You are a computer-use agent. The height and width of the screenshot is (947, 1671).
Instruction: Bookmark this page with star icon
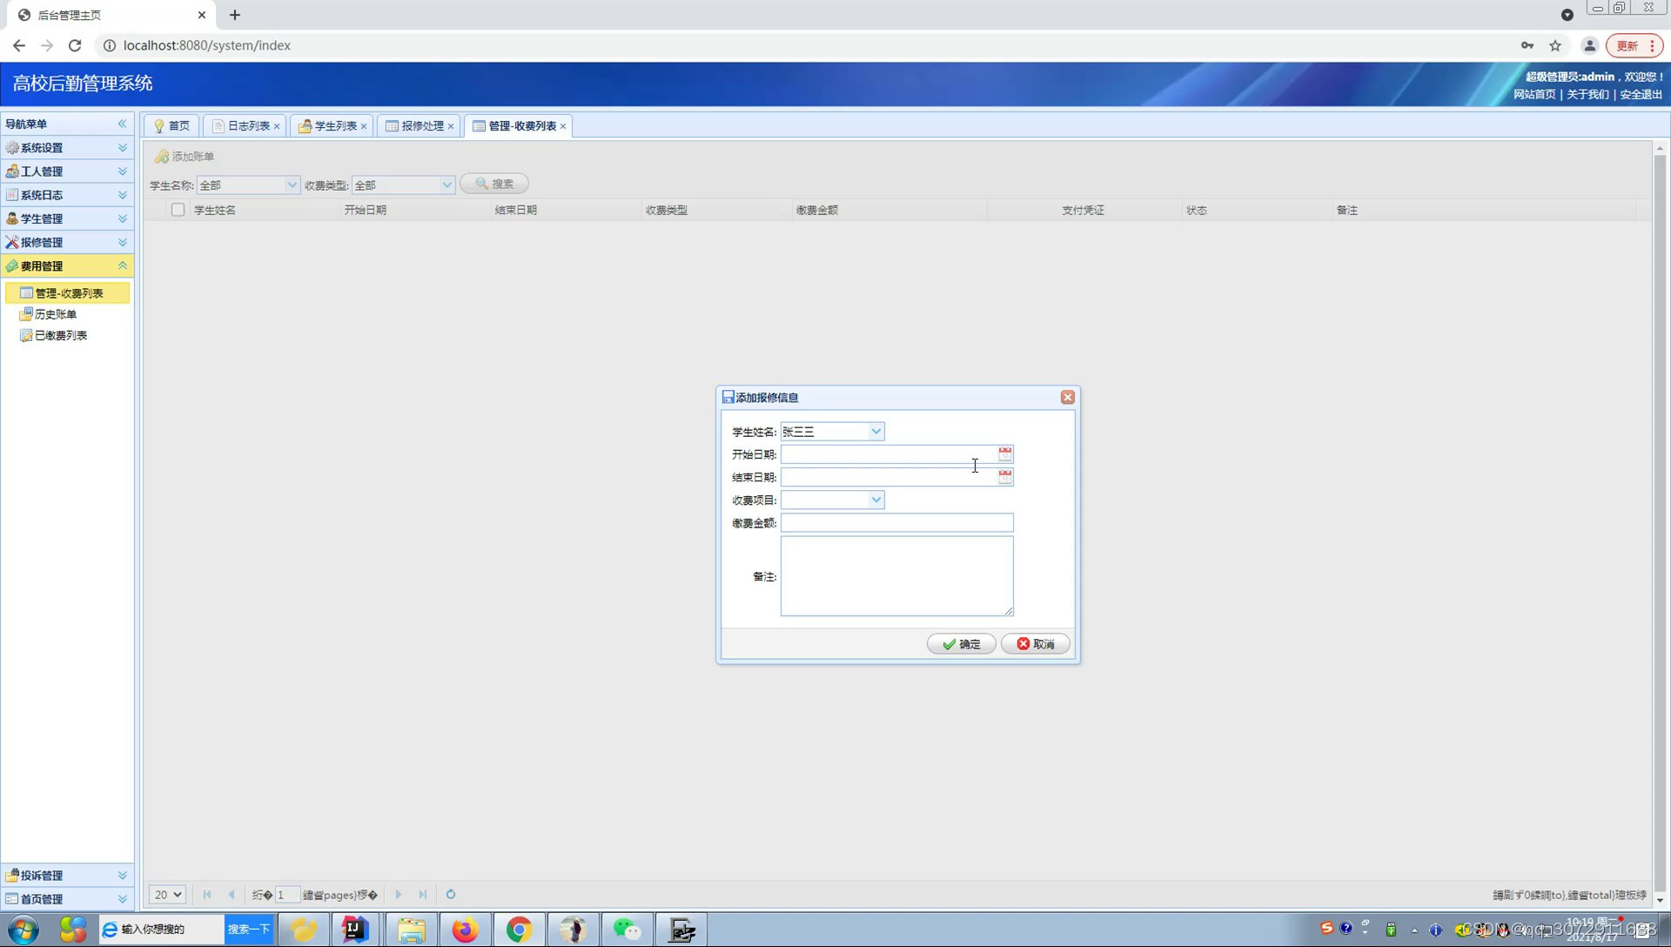click(x=1555, y=45)
